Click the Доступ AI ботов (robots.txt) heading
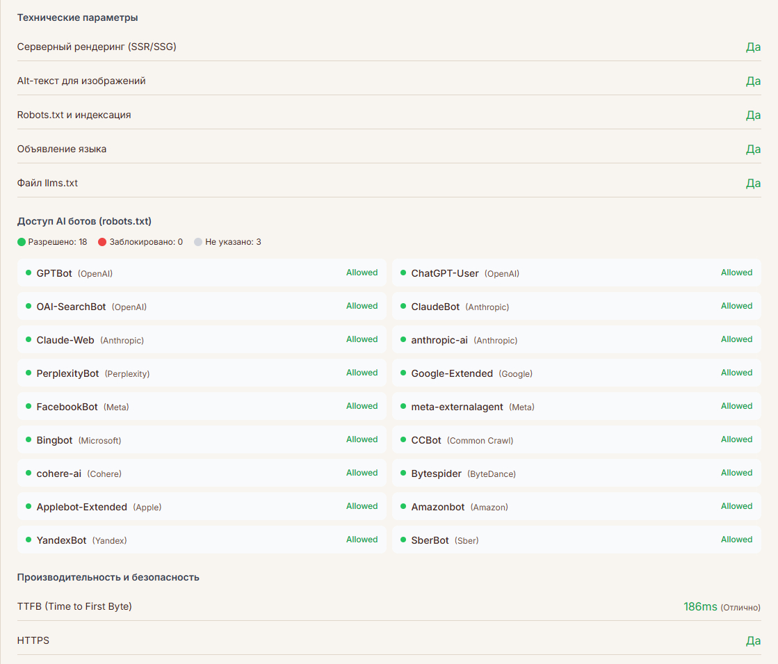778x664 pixels. coord(84,221)
